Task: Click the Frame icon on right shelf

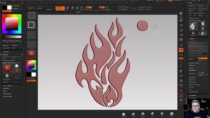Action: [181, 67]
